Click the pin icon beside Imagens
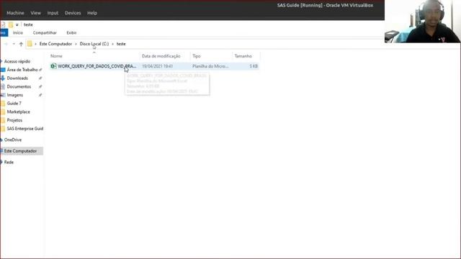This screenshot has height=259, width=461. (x=40, y=95)
